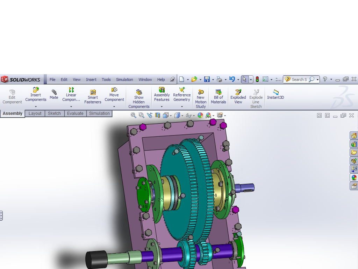Viewport: 358px width, 269px height.
Task: Insert a Bill of Materials
Action: (x=219, y=97)
